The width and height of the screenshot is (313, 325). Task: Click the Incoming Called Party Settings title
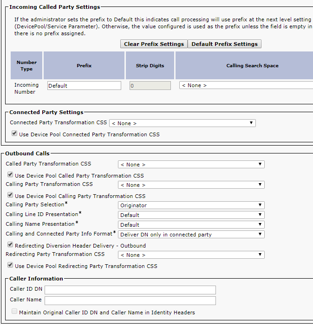(55, 7)
